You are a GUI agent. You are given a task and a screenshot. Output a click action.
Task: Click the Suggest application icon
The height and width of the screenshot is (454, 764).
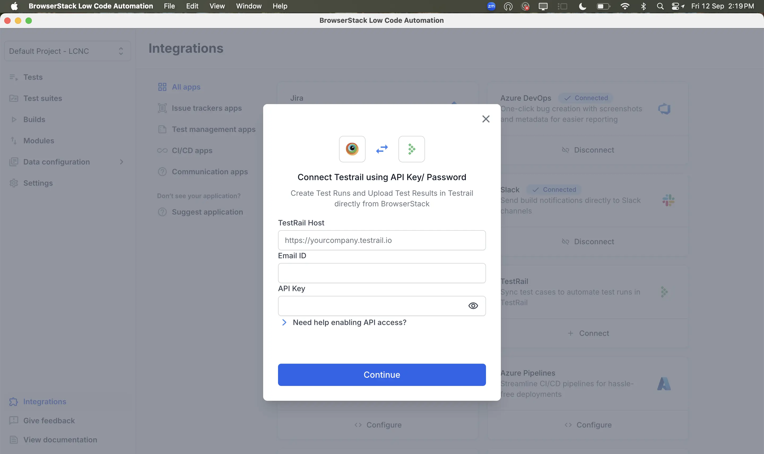(162, 212)
